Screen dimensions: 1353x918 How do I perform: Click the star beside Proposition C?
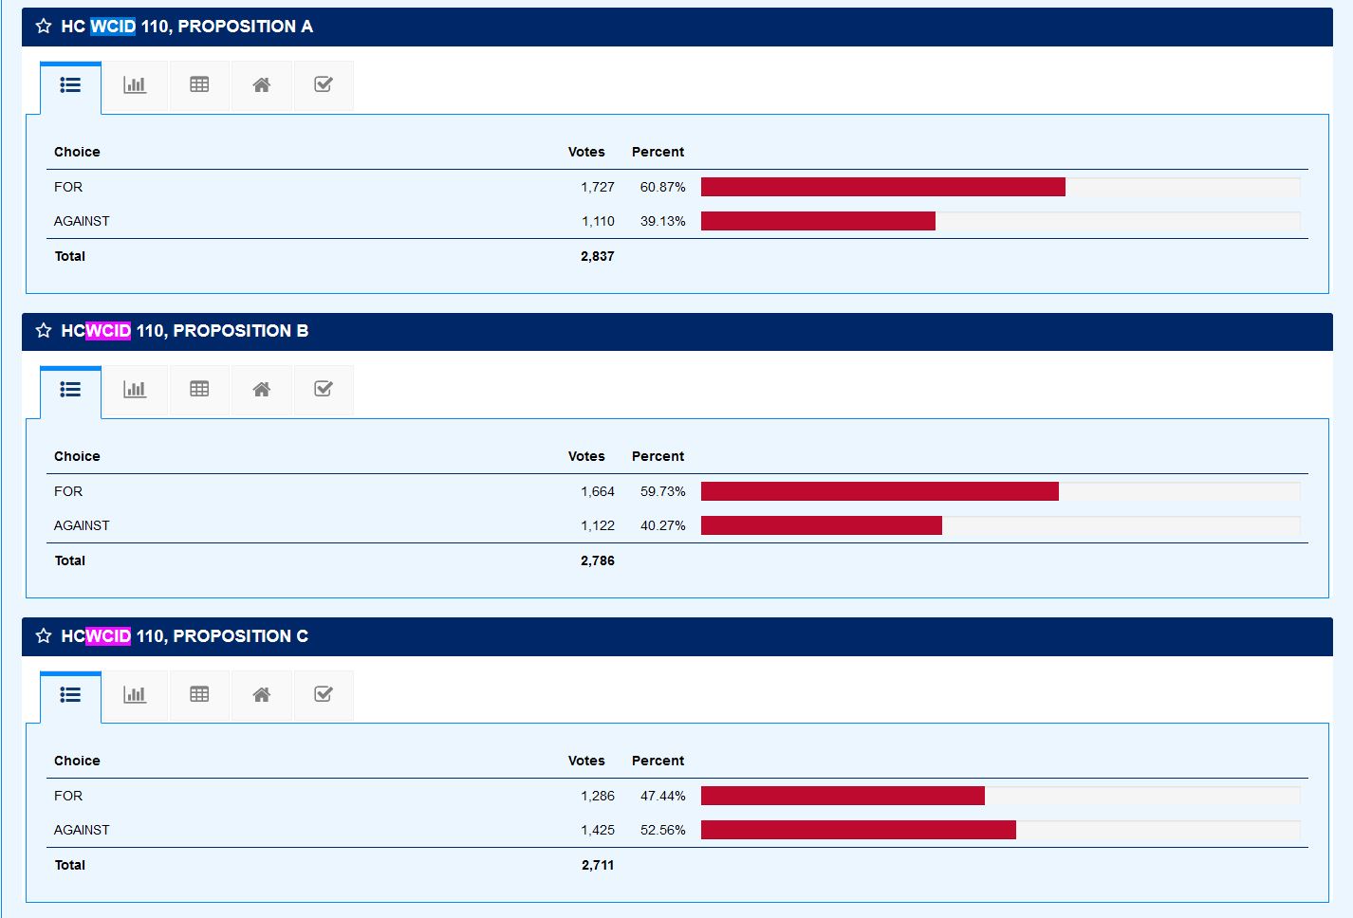[x=44, y=636]
